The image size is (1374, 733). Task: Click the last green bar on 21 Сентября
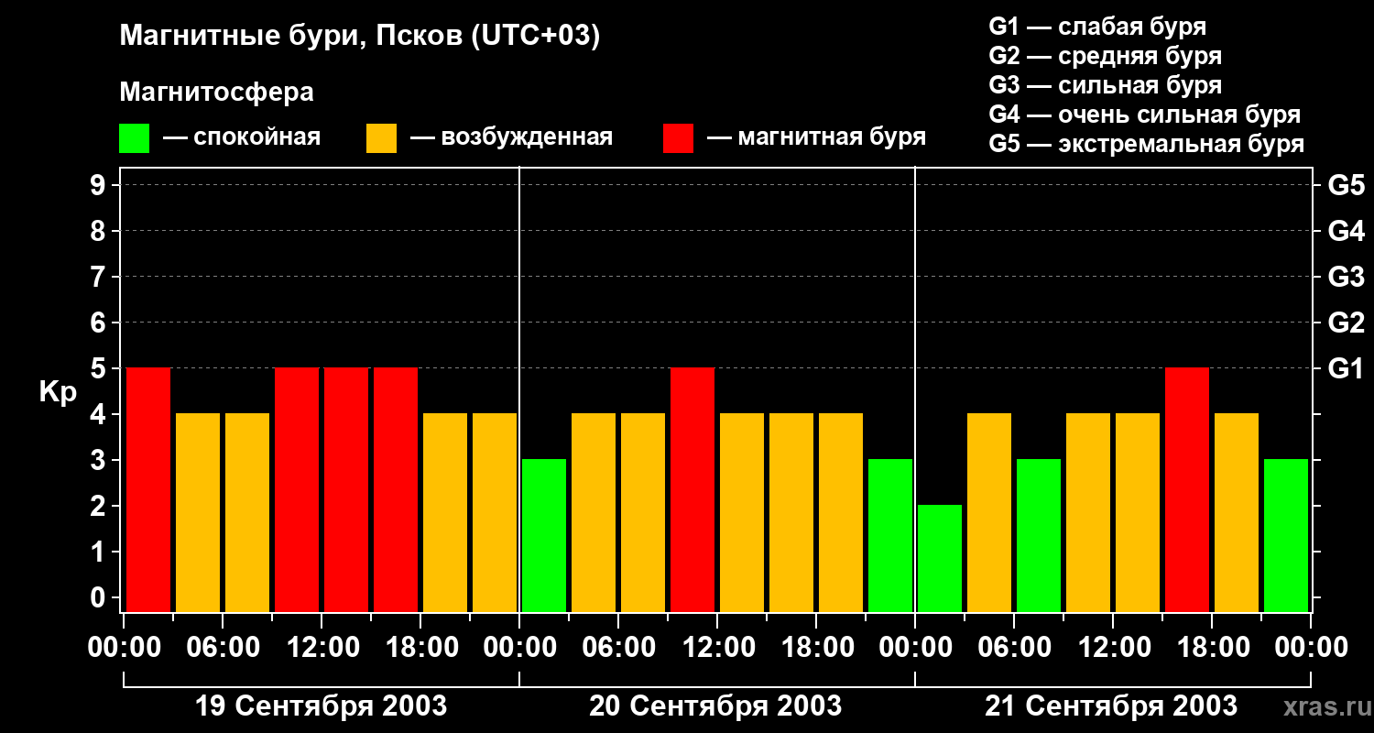[x=1286, y=535]
